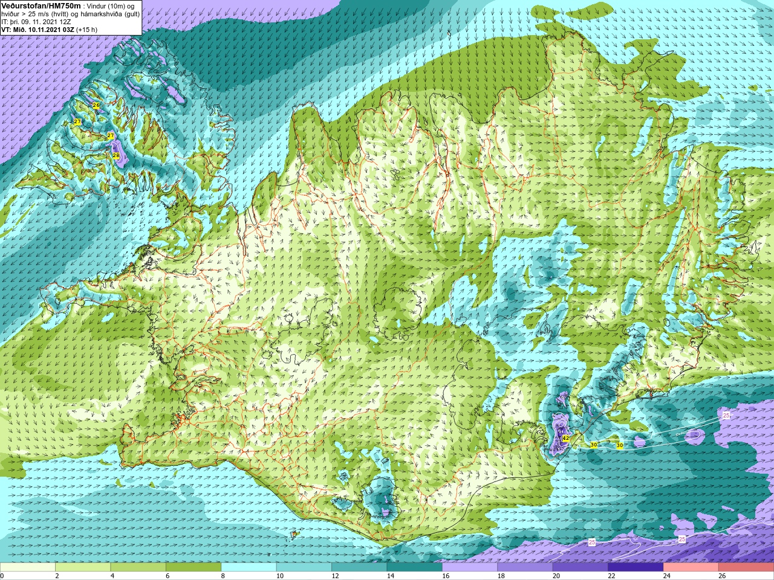Click the light pink 24–26 m/s legend swatch
774x580 pixels.
691,567
